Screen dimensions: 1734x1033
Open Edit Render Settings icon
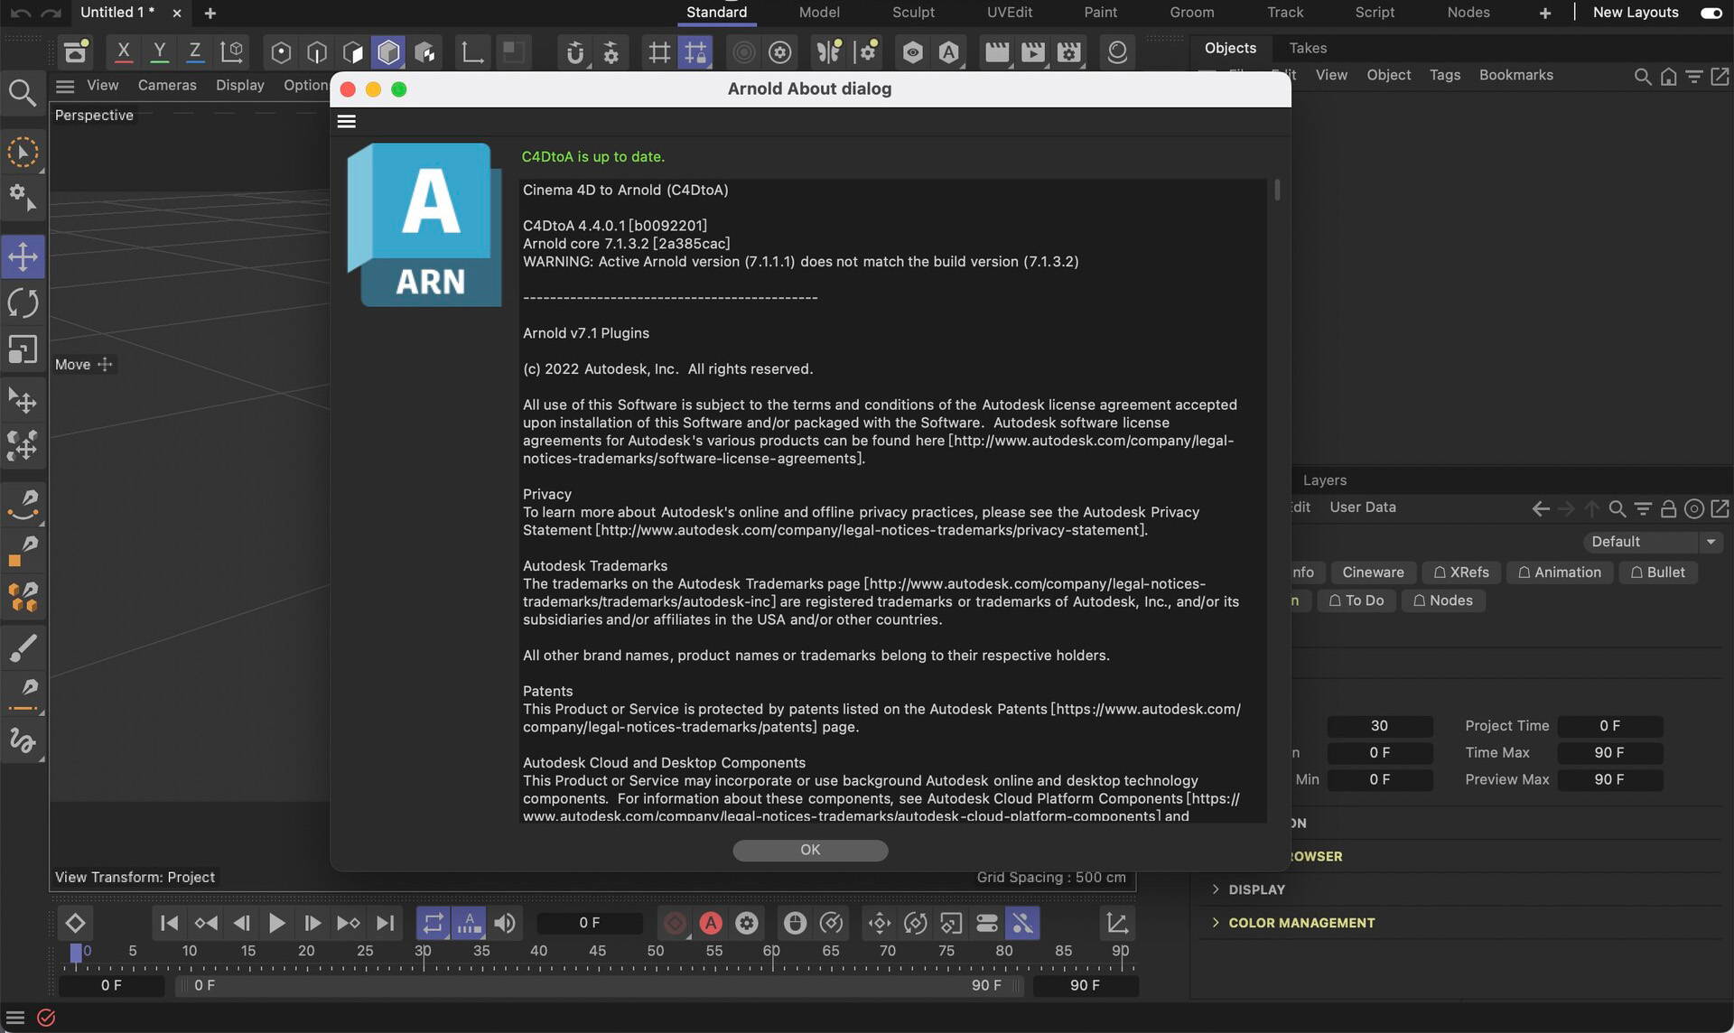pyautogui.click(x=1069, y=51)
